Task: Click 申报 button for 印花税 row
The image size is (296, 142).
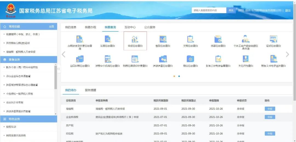Action: (270, 134)
